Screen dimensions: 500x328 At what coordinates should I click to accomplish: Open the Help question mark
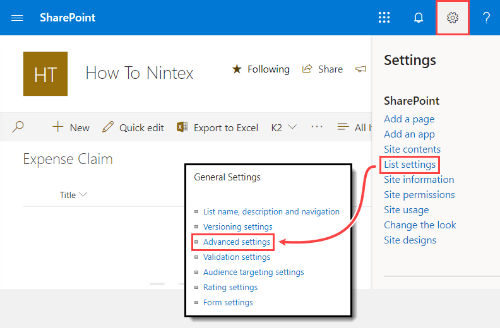coord(486,18)
